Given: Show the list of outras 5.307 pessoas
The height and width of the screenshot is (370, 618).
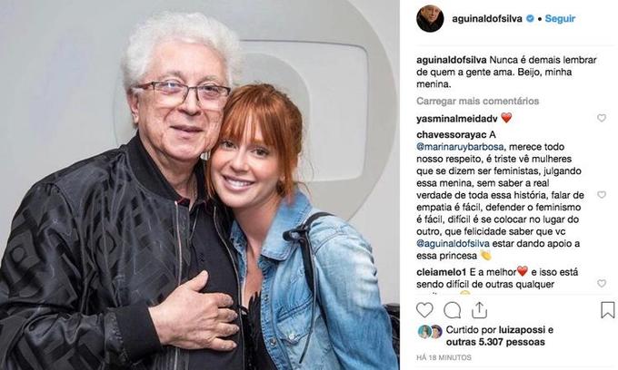Looking at the screenshot, I should (x=495, y=342).
